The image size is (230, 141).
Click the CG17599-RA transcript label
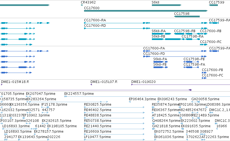click(219, 20)
